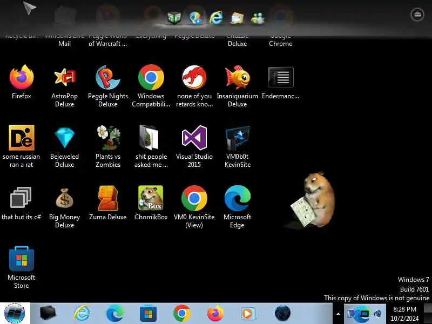Viewport: 432px width, 324px height.
Task: Select the 'Visual Studio 2015' label text
Action: tap(194, 160)
